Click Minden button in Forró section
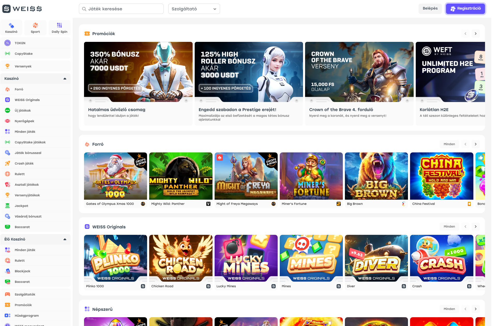The height and width of the screenshot is (326, 492). pyautogui.click(x=449, y=144)
